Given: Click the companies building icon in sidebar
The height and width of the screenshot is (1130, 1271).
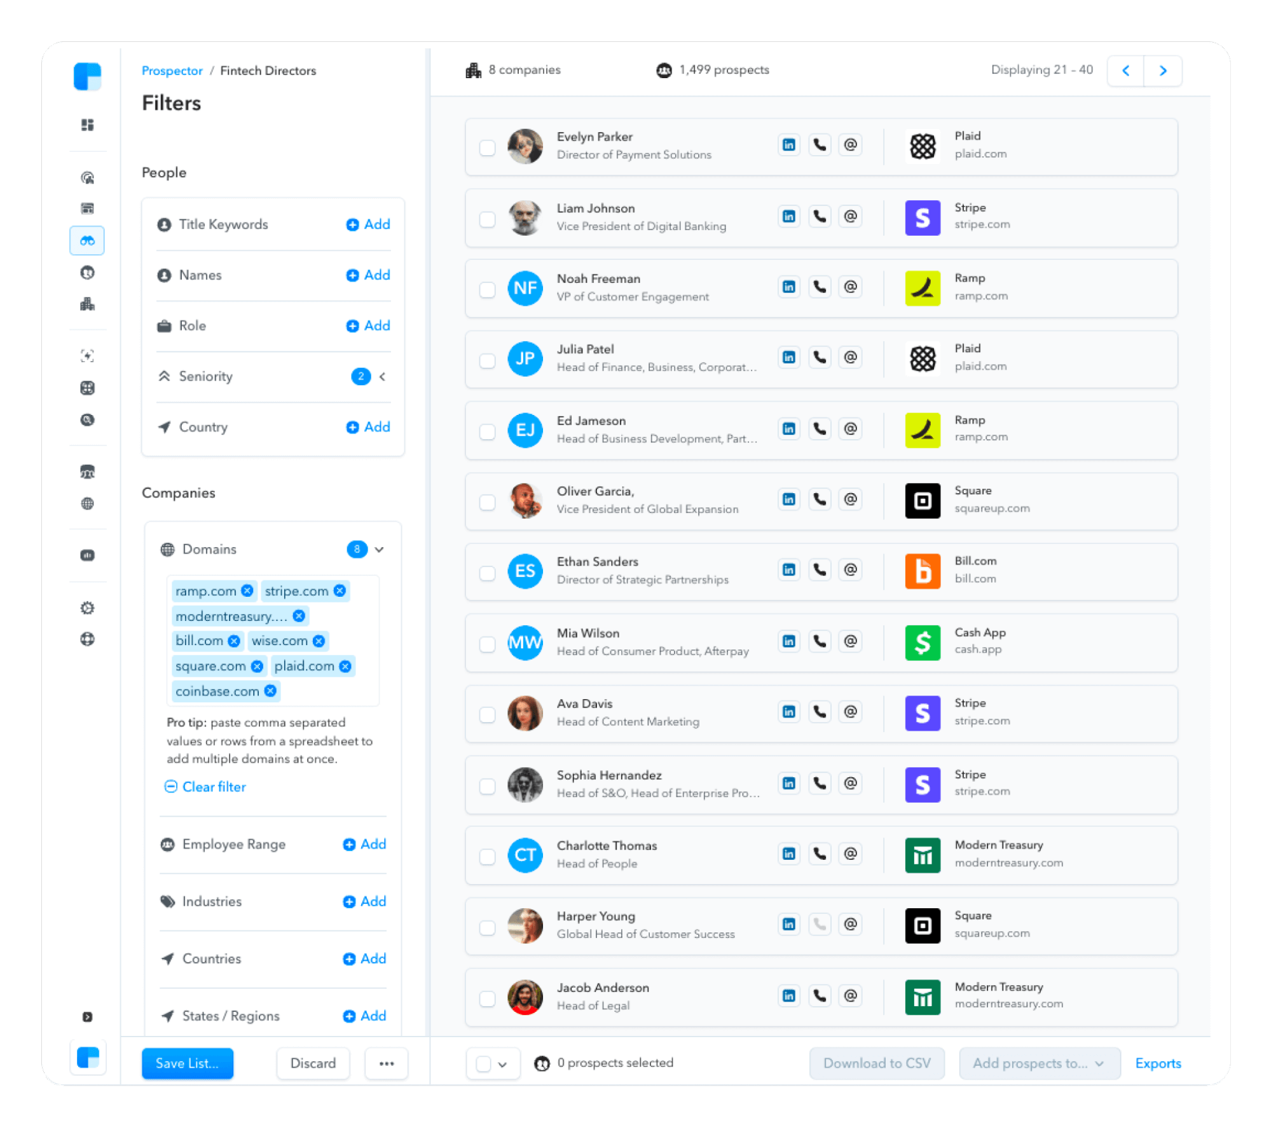Looking at the screenshot, I should pyautogui.click(x=88, y=304).
